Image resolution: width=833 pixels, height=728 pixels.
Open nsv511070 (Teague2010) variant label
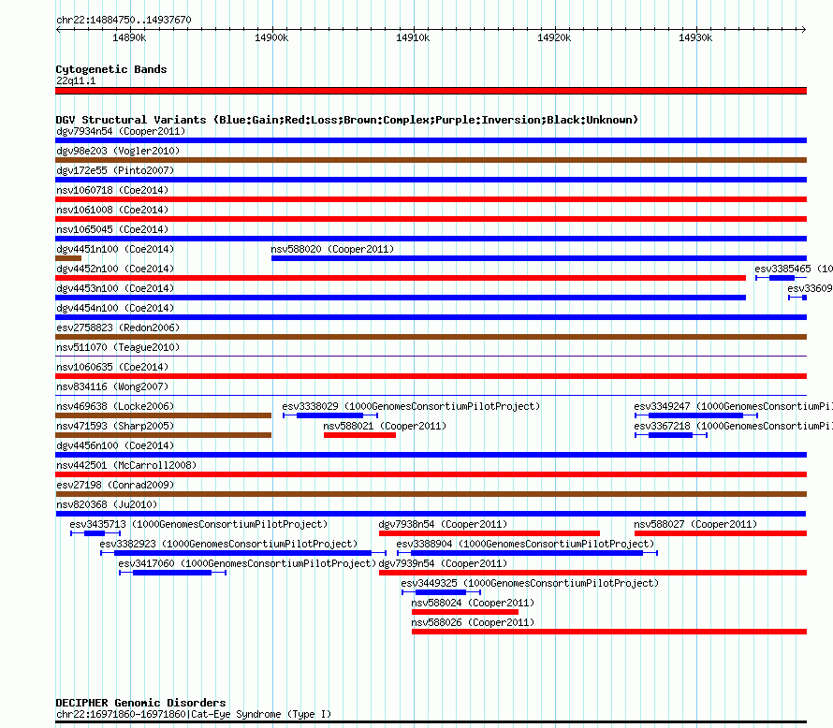(x=118, y=347)
